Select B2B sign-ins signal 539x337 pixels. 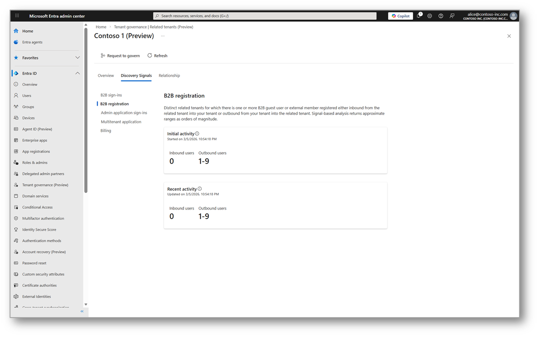(111, 95)
